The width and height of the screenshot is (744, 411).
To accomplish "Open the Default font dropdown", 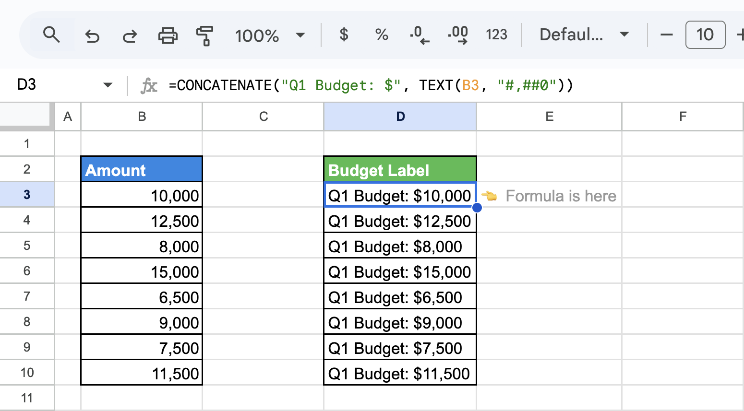I will coord(584,35).
